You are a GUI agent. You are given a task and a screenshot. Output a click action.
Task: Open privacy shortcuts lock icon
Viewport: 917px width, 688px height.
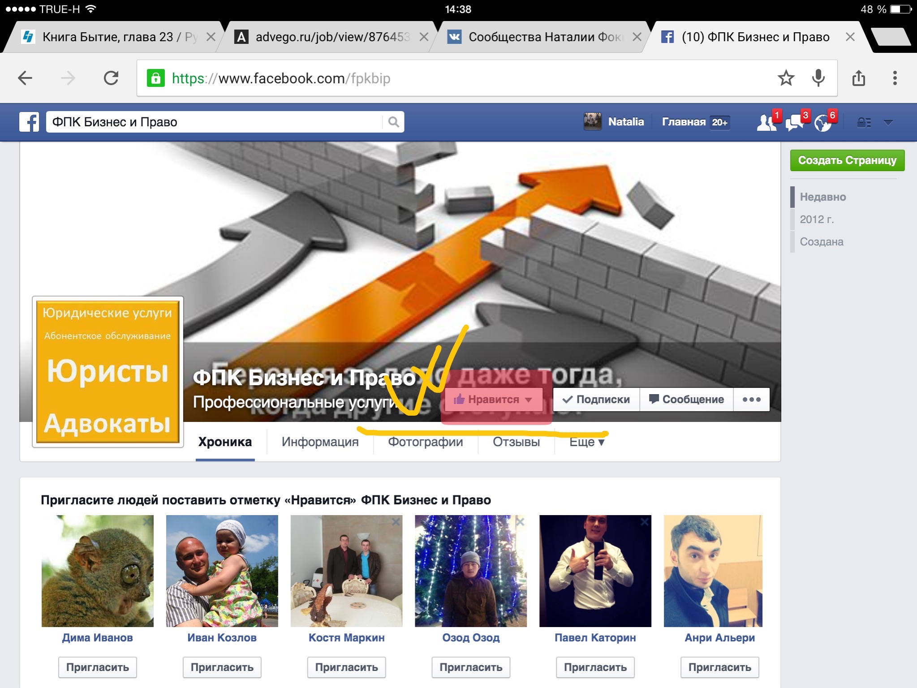coord(864,122)
